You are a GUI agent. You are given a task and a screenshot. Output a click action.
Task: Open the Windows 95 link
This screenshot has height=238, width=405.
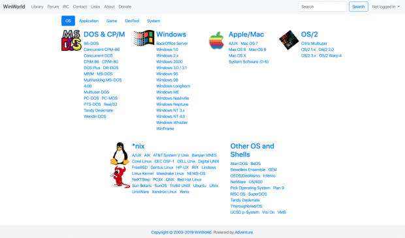[167, 74]
